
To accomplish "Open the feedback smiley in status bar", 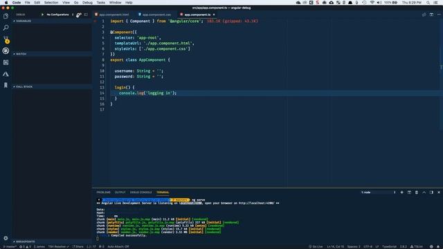I will (431, 246).
